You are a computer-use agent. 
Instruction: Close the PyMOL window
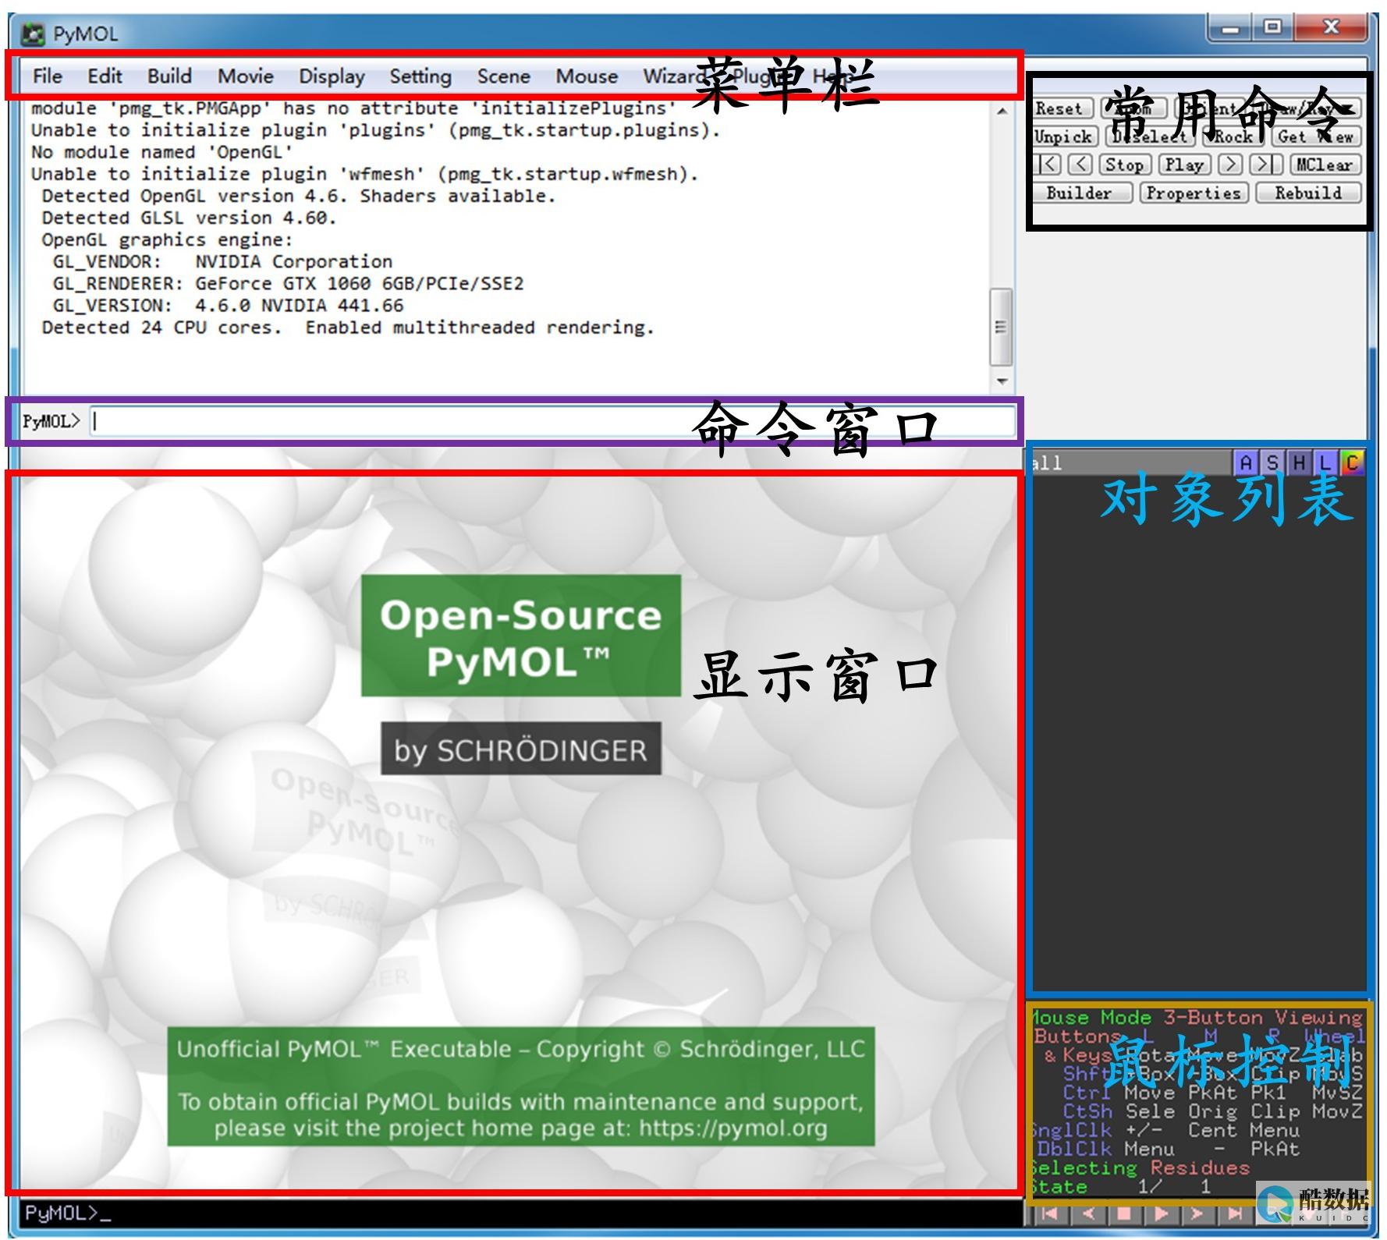tap(1331, 28)
